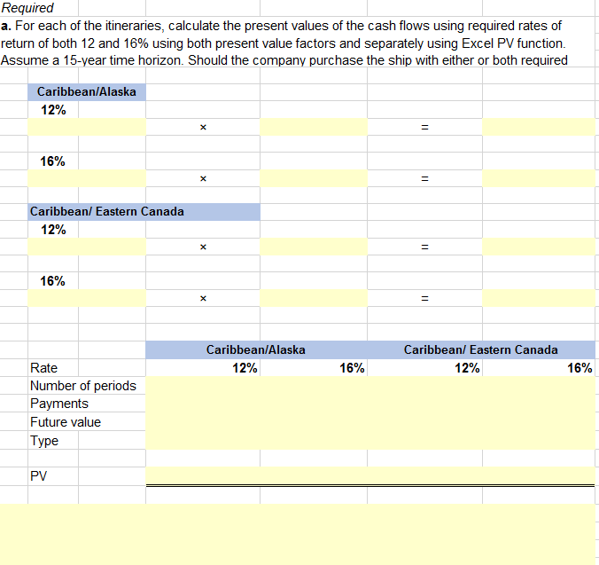599x565 pixels.
Task: Click the × sign in Eastern Canada 16% factor row
Action: pos(203,298)
